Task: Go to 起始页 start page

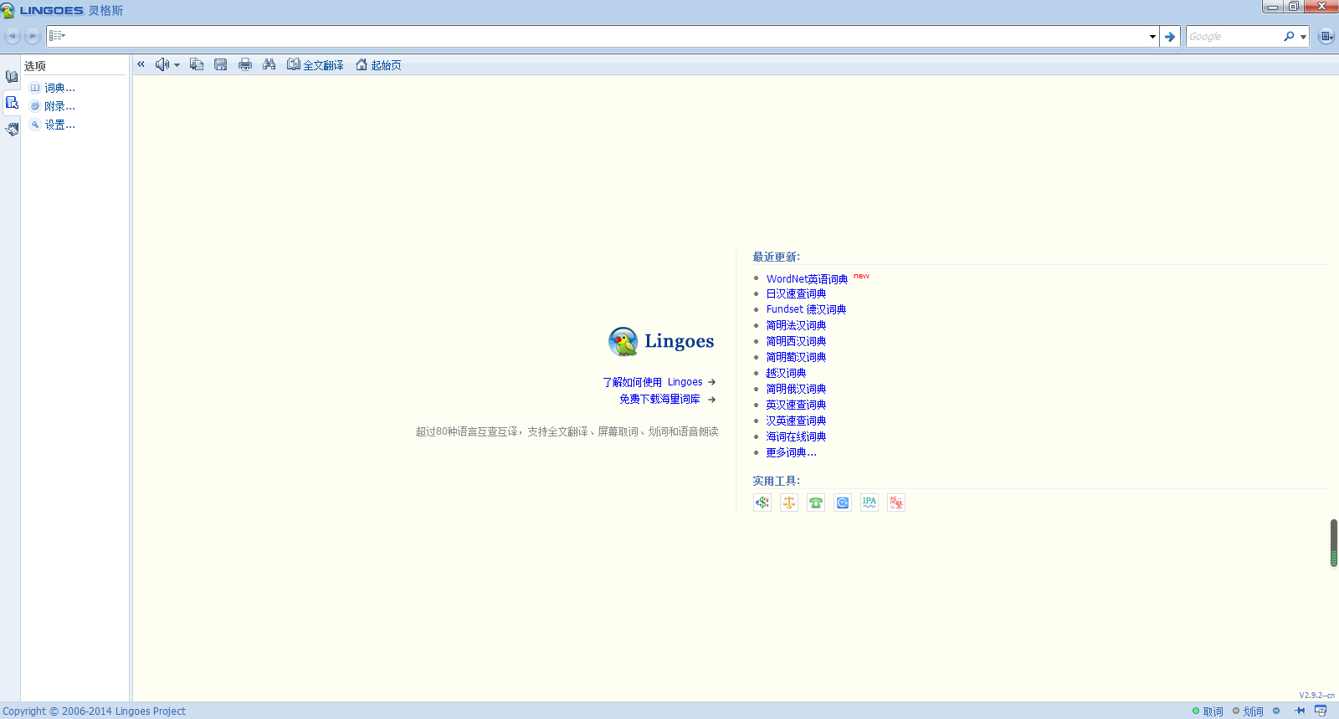Action: coord(378,64)
